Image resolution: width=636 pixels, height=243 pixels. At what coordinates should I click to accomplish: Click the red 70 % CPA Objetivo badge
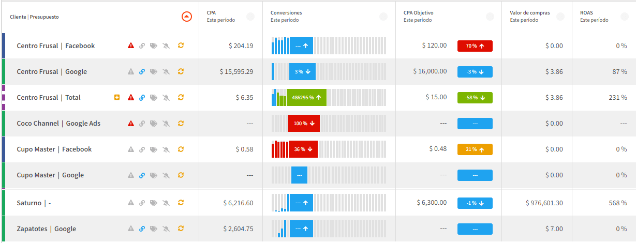[x=475, y=45]
